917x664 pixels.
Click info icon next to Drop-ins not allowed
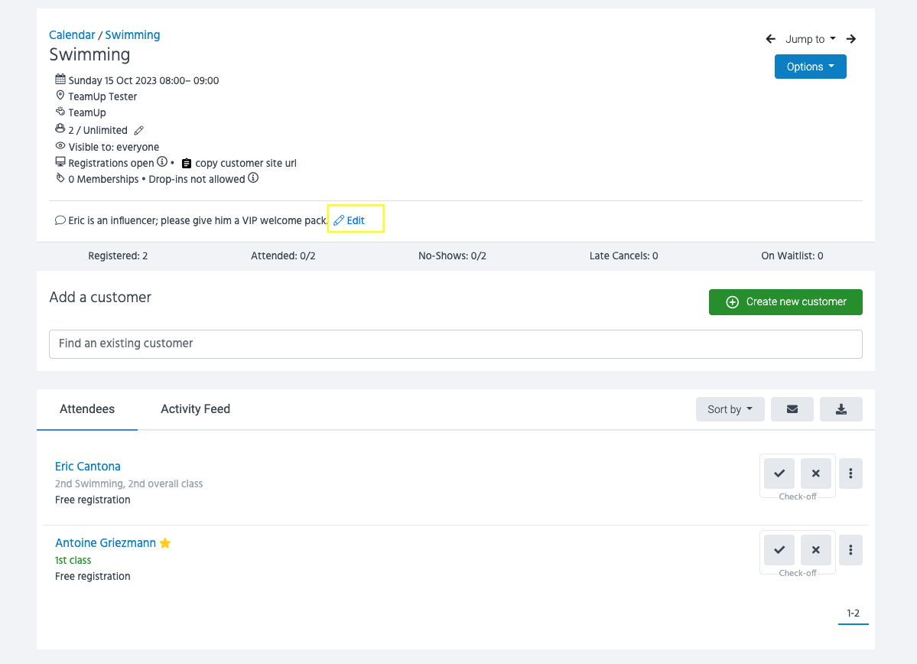[253, 178]
